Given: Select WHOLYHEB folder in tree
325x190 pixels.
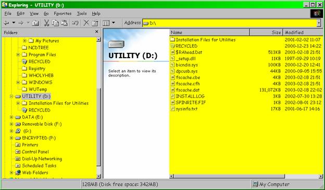Looking at the screenshot, I should 41,75.
